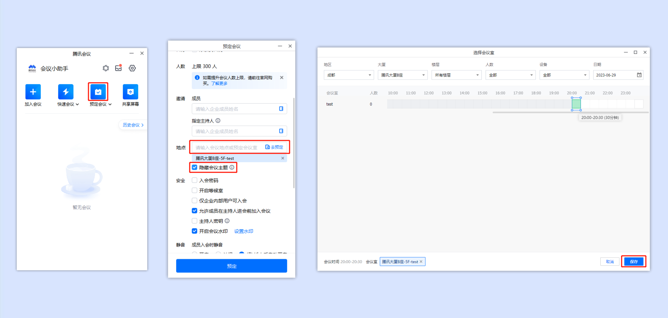The width and height of the screenshot is (668, 318).
Task: Open the calendar icon in the 日期 field
Action: pyautogui.click(x=639, y=75)
